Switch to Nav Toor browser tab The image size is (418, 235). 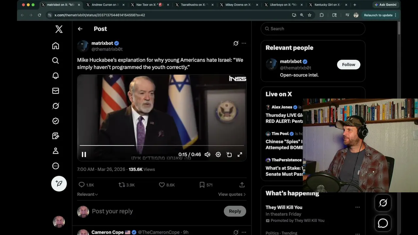[x=150, y=5]
